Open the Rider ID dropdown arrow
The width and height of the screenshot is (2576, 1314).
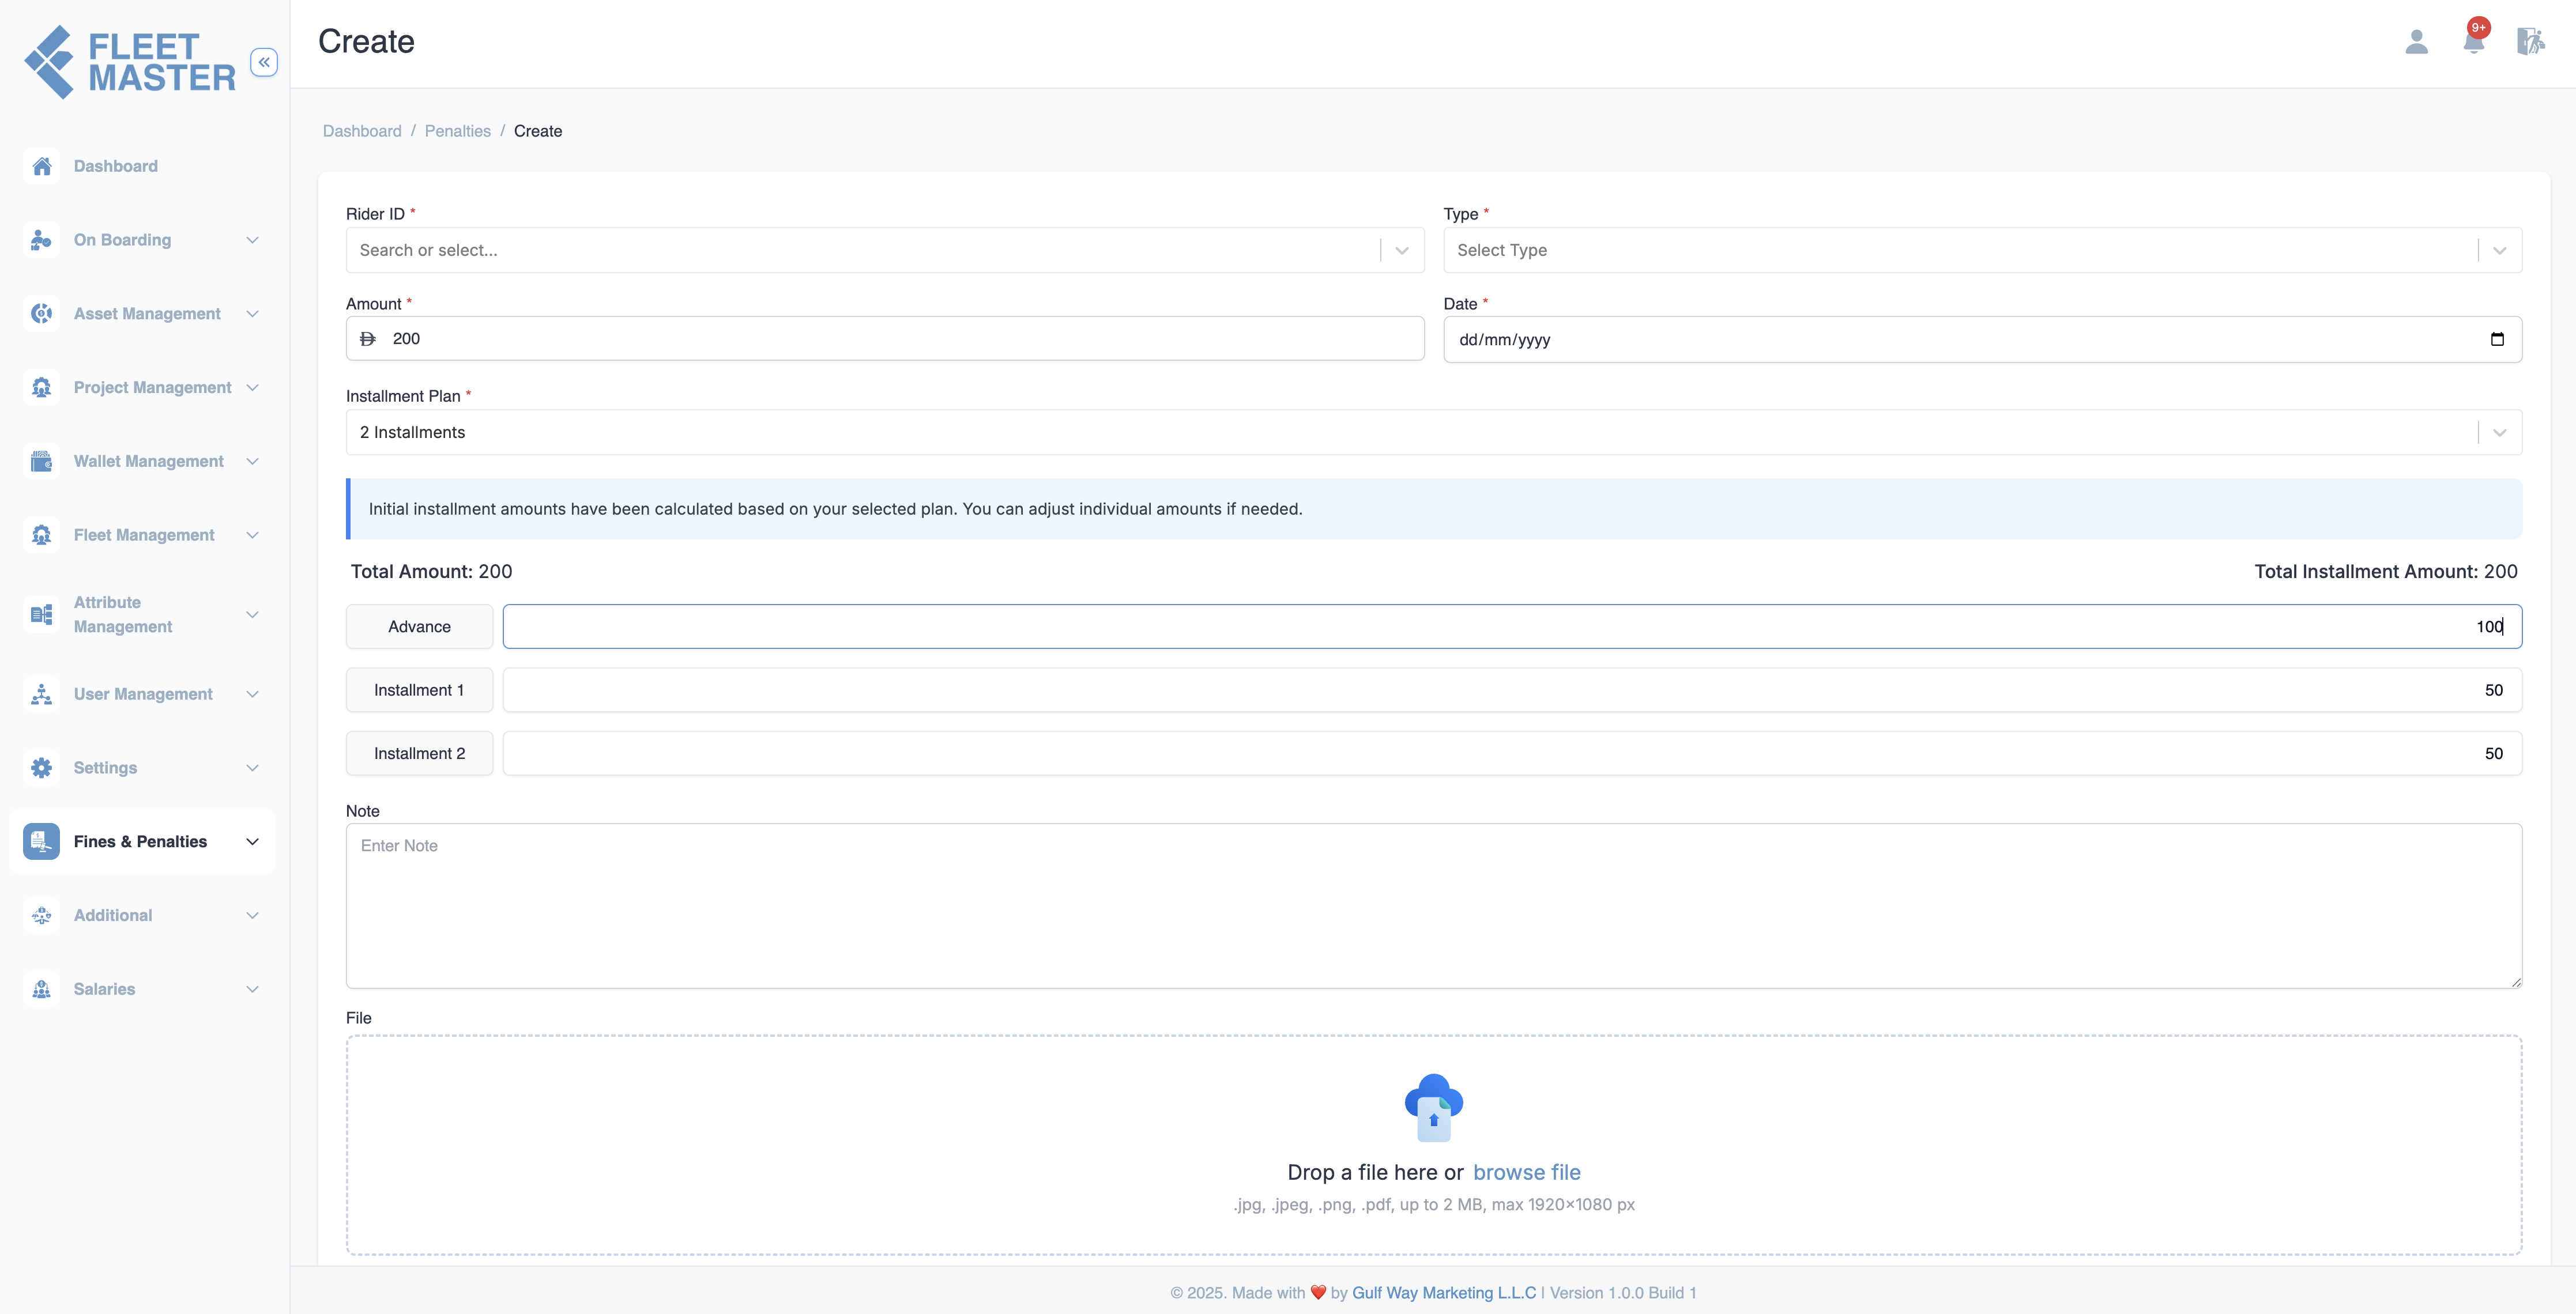[1402, 251]
